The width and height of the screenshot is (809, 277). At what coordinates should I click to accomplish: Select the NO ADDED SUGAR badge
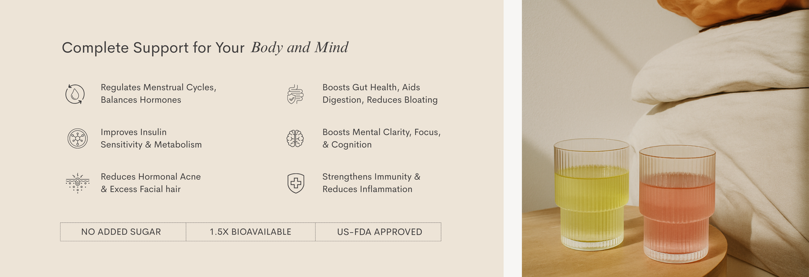click(x=121, y=232)
